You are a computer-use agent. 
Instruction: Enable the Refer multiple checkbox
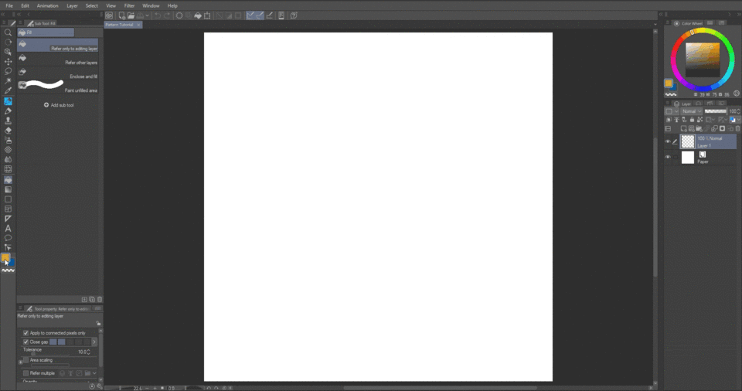pos(26,373)
